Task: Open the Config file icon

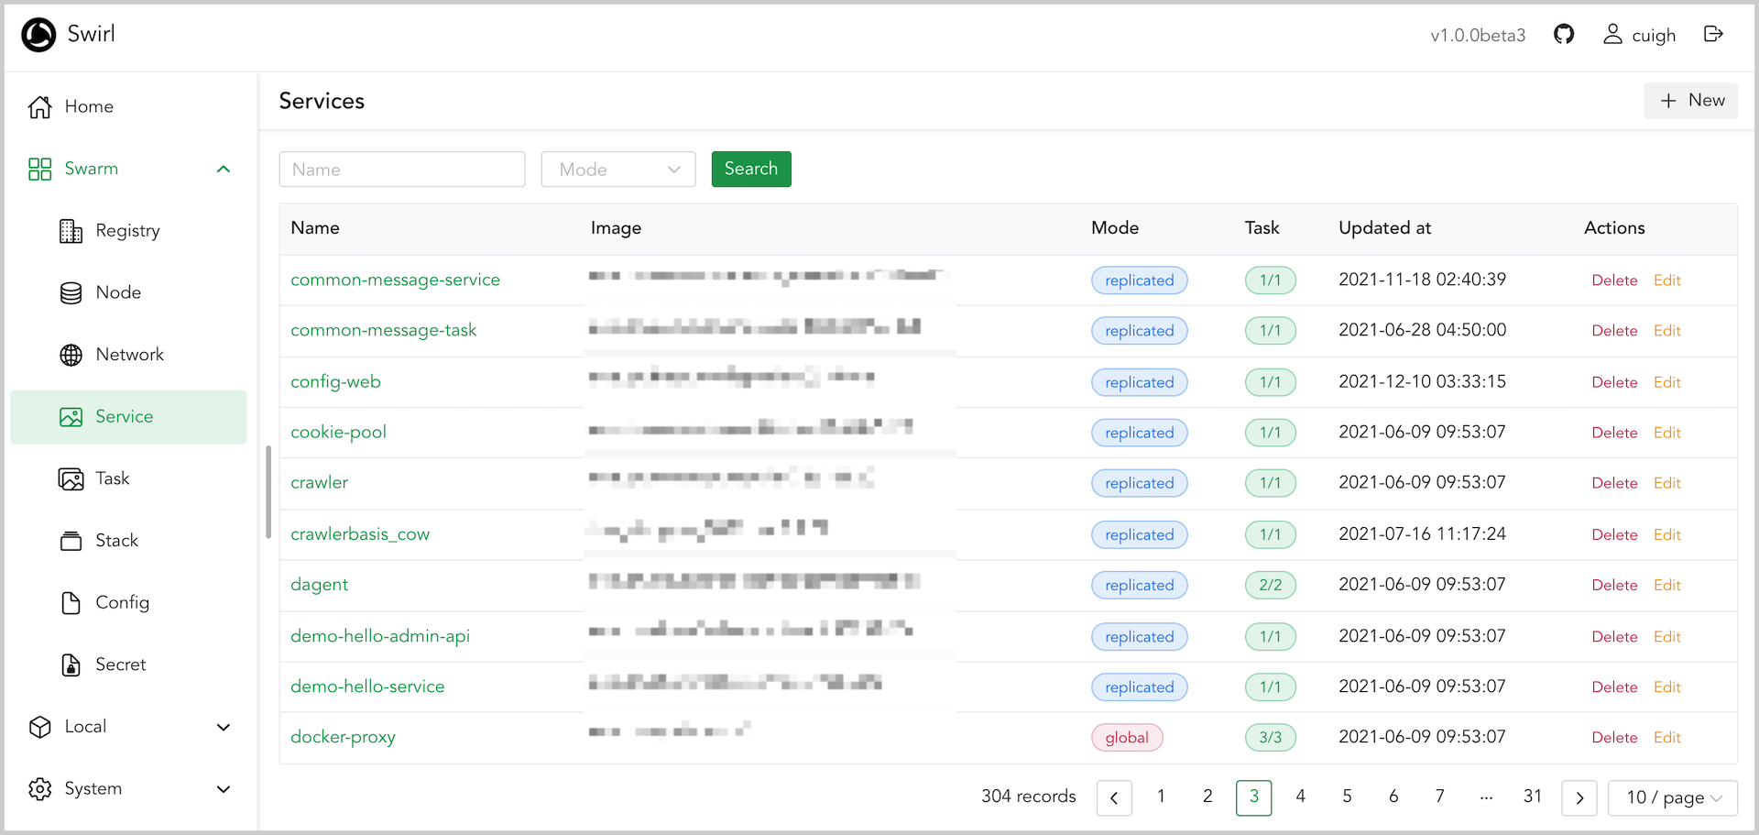Action: click(71, 602)
